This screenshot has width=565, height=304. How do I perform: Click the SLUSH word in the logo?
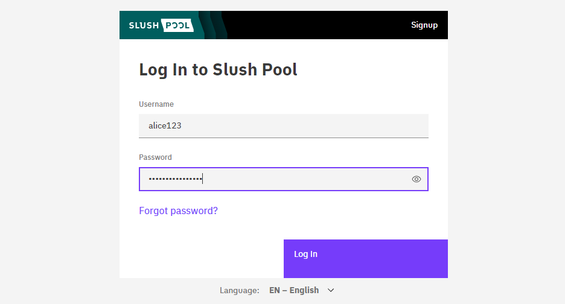(x=144, y=25)
